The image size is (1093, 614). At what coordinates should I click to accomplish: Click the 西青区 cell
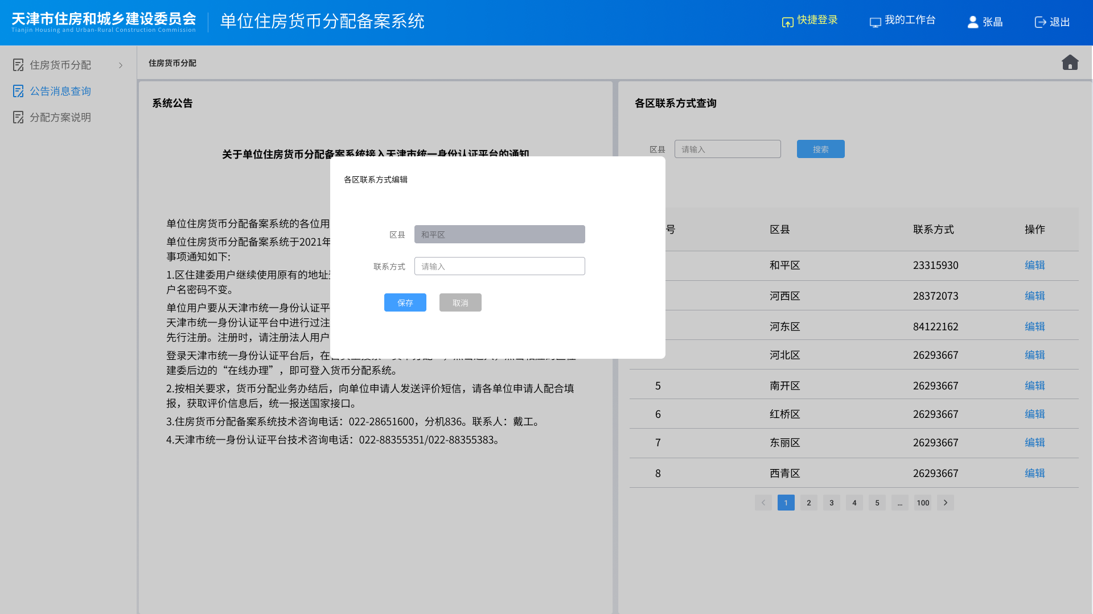(785, 474)
